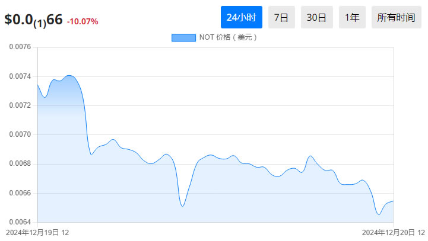Click the 0.0072 y-axis label
The height and width of the screenshot is (241, 428).
(x=20, y=105)
